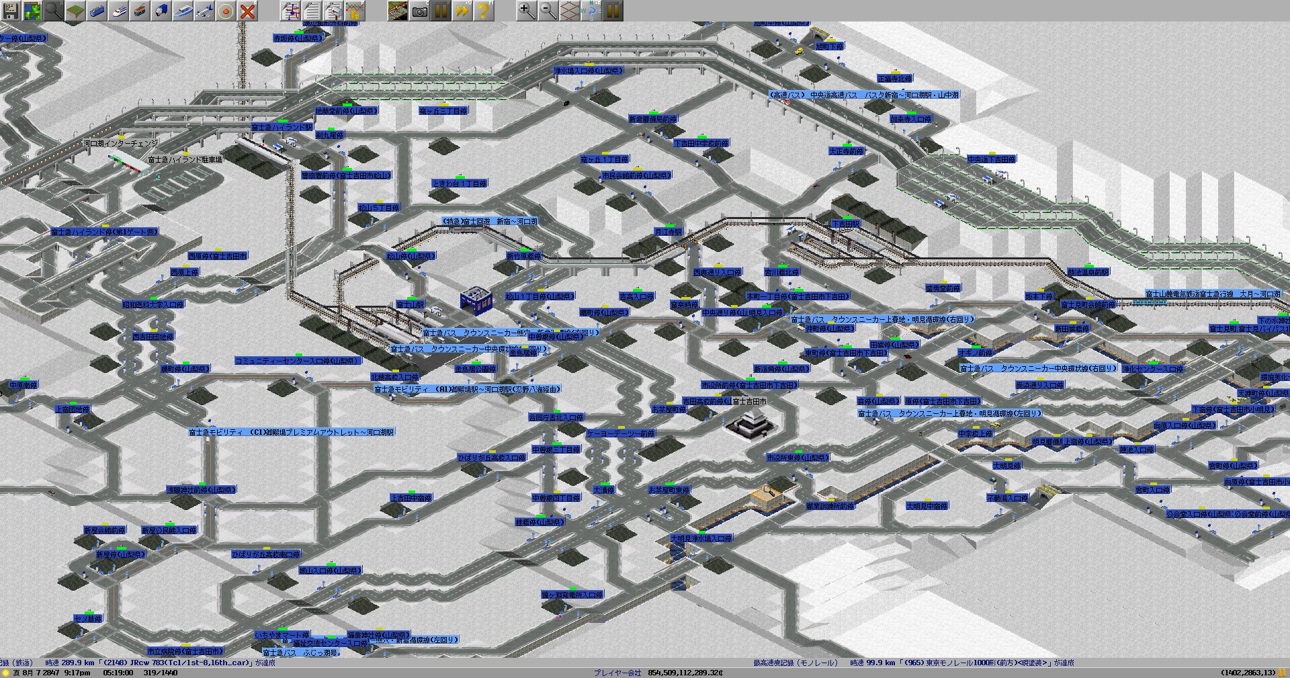The width and height of the screenshot is (1290, 678).
Task: Select the magnifier inspection tool
Action: (54, 11)
